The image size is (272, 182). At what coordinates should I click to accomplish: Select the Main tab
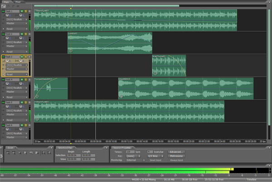[x=6, y=2]
